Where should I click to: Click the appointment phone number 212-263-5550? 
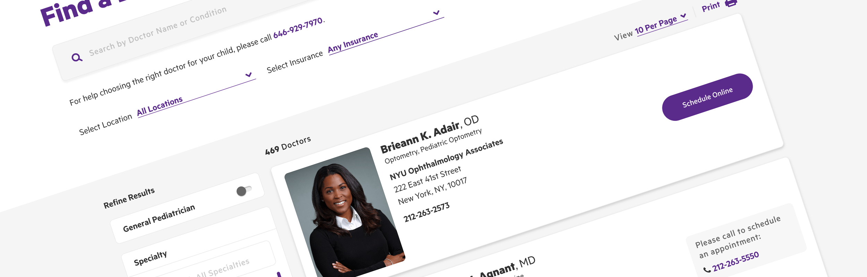(x=735, y=262)
